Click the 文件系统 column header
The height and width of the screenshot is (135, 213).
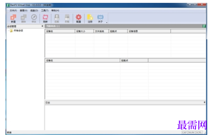tap(101, 31)
